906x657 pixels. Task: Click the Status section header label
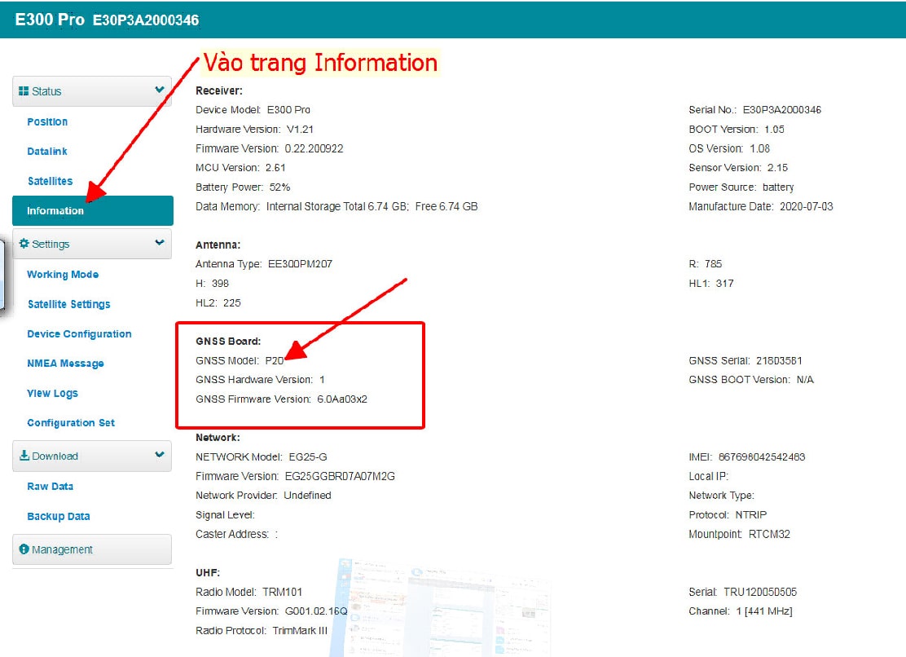tap(46, 91)
